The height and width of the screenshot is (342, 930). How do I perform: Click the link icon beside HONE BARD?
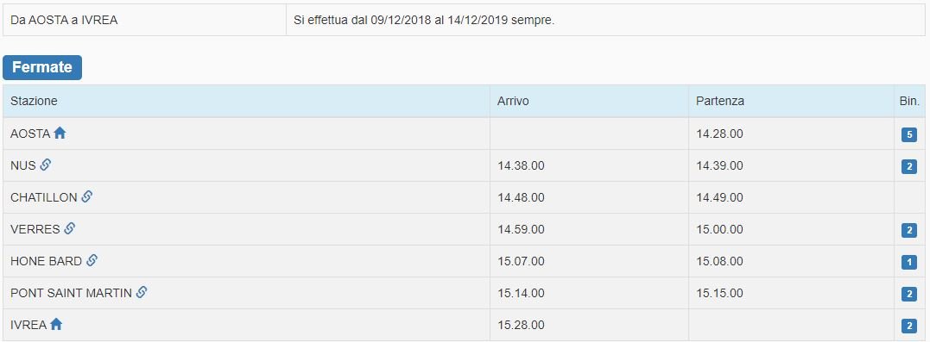[92, 260]
